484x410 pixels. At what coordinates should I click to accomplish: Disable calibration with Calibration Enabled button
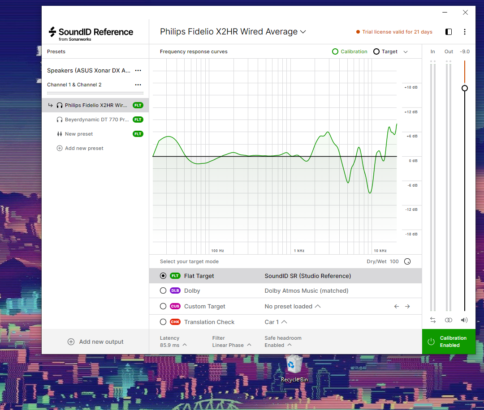tap(449, 342)
